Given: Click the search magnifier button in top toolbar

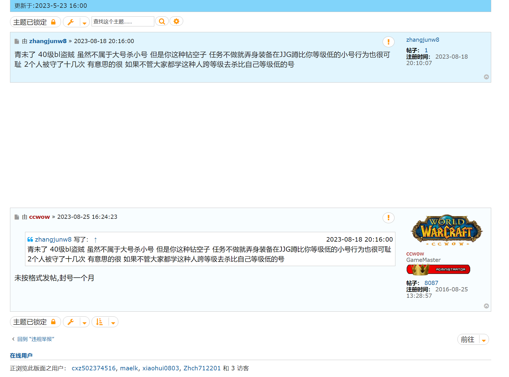Looking at the screenshot, I should tap(162, 21).
